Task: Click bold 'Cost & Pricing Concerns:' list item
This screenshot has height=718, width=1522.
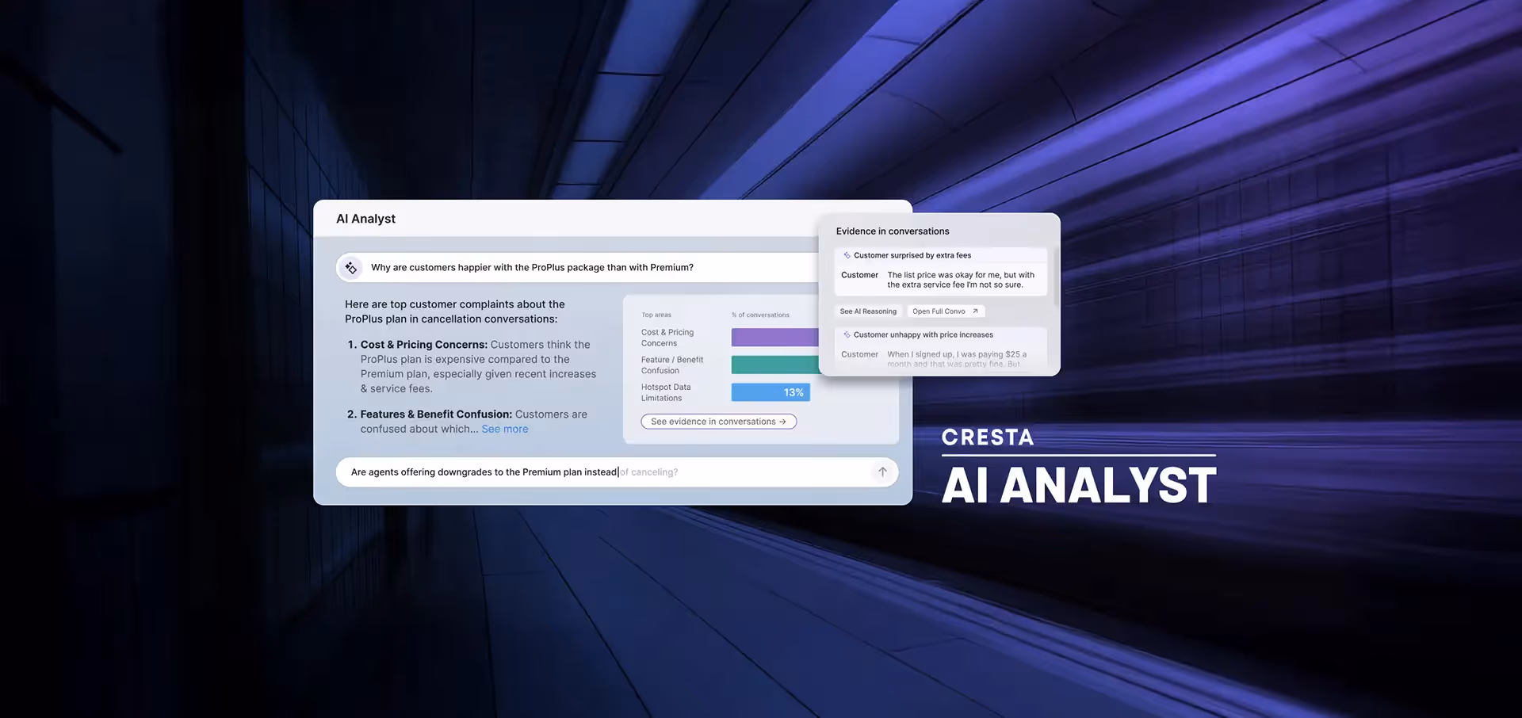Action: pyautogui.click(x=424, y=345)
